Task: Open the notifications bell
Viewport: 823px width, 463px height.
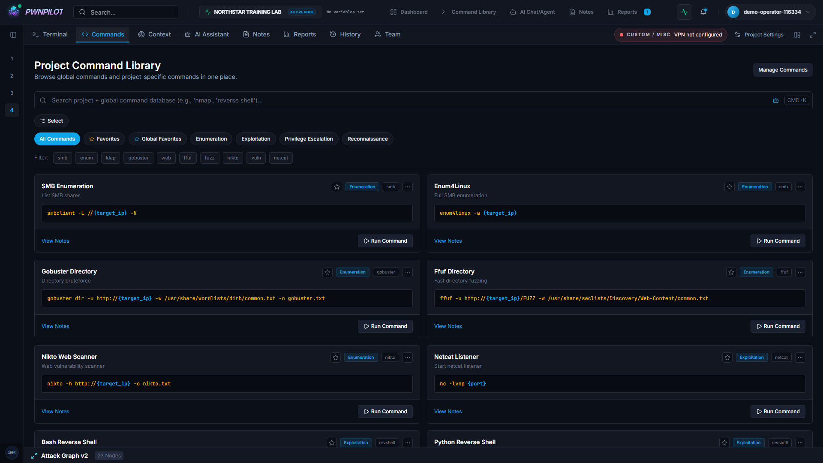Action: (703, 12)
